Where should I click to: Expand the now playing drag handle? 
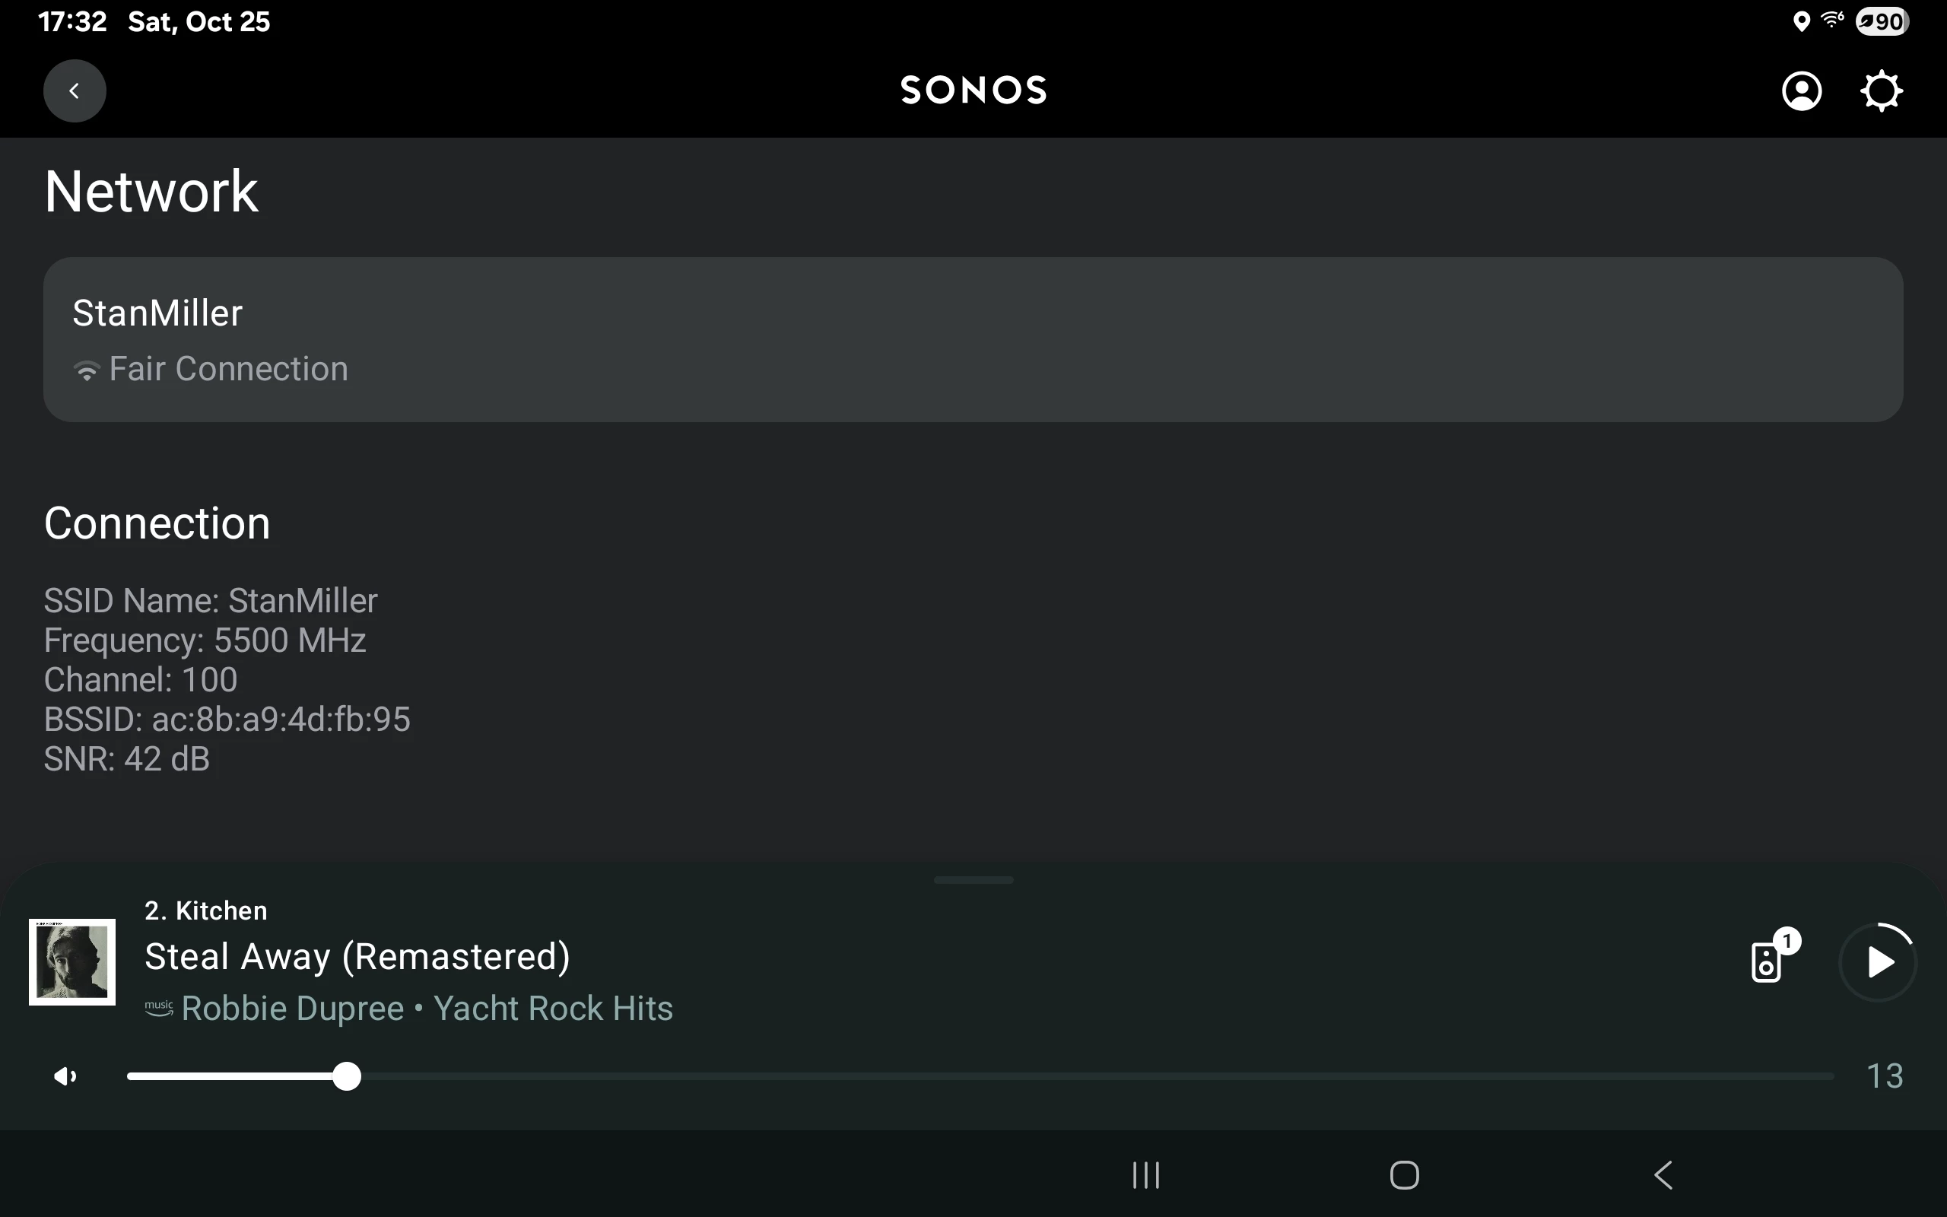coord(973,880)
